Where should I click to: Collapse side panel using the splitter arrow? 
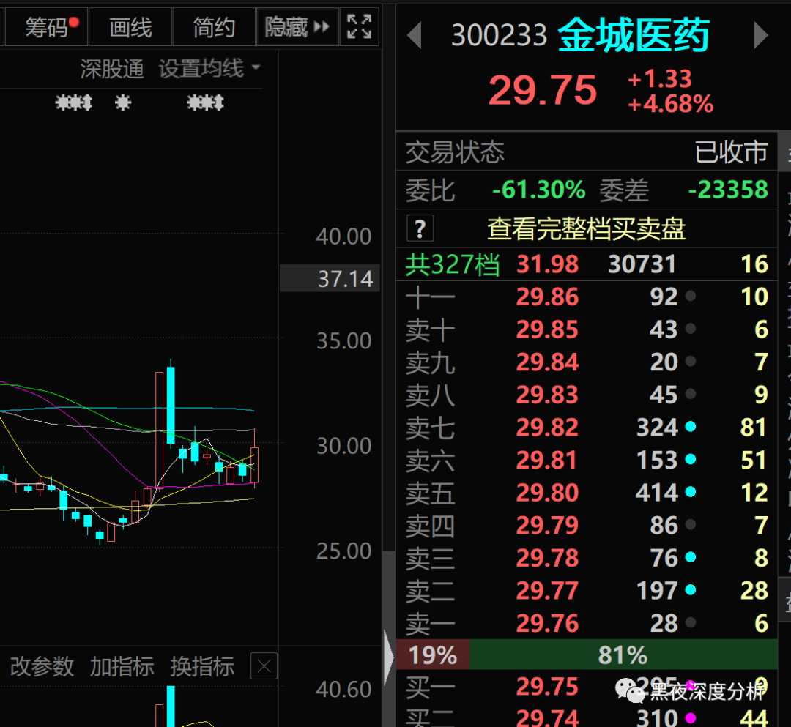point(388,657)
